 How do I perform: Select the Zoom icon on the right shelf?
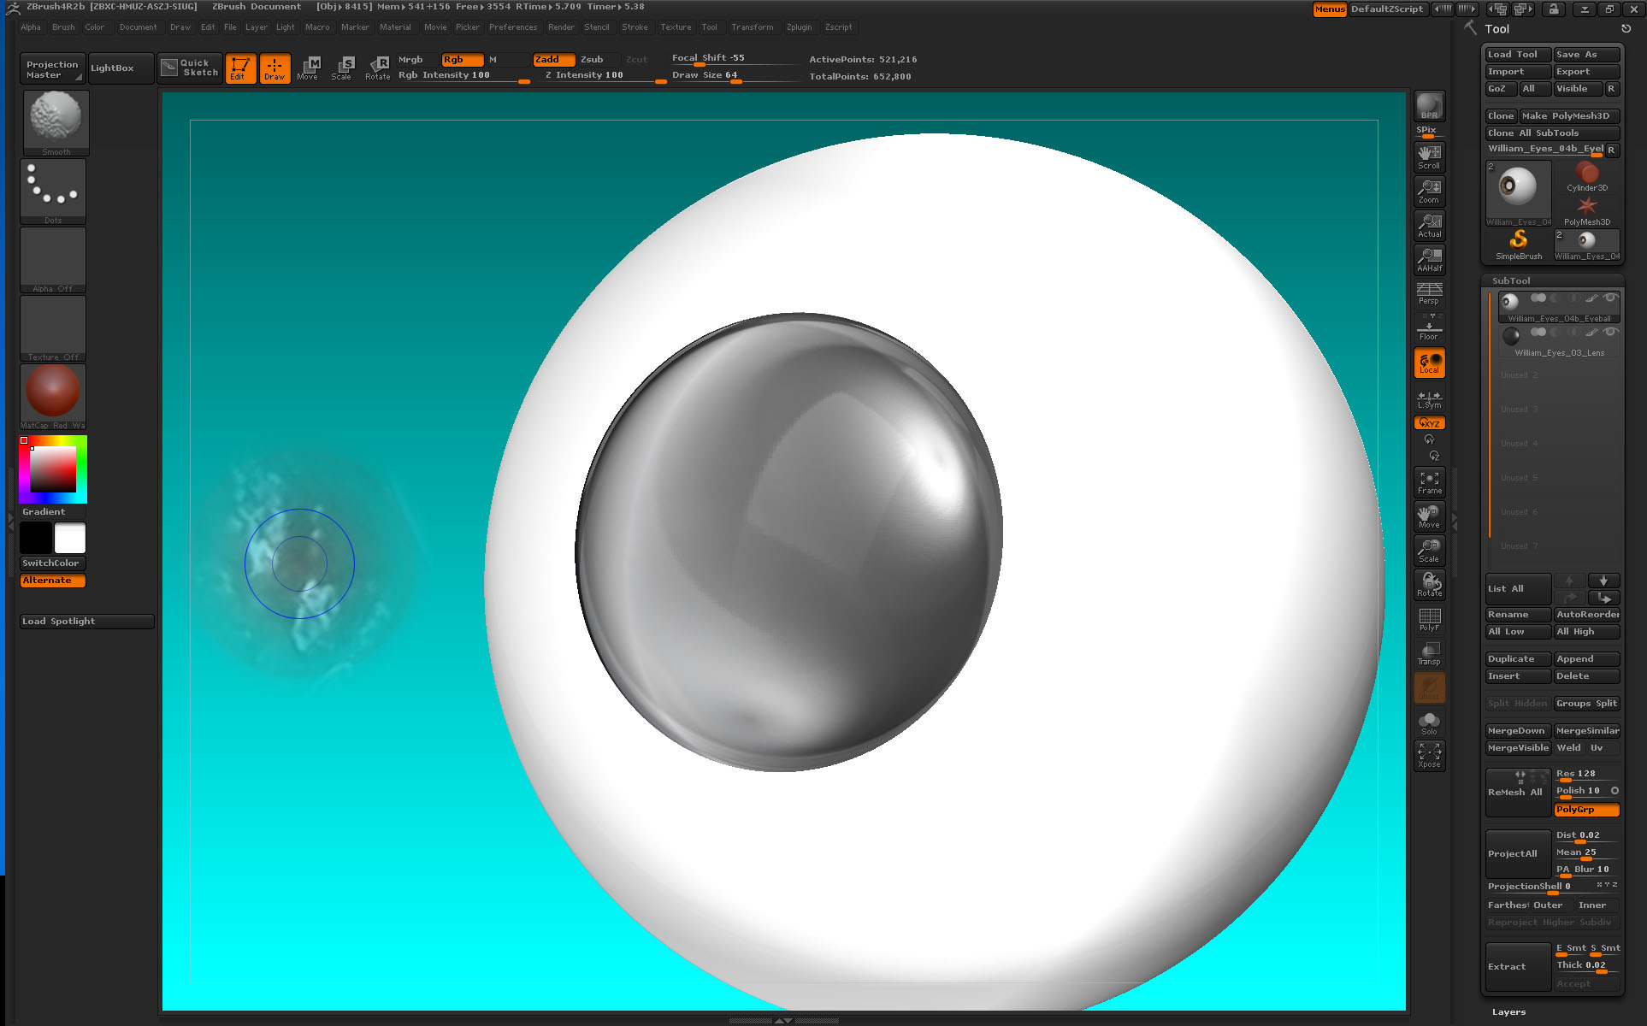tap(1428, 190)
